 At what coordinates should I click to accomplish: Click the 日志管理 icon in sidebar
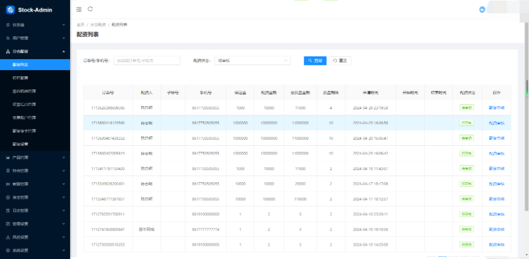point(8,210)
